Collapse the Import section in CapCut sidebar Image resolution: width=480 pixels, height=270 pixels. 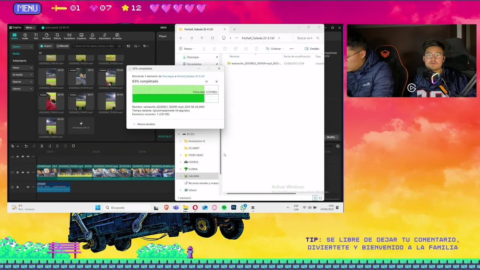coord(22,46)
